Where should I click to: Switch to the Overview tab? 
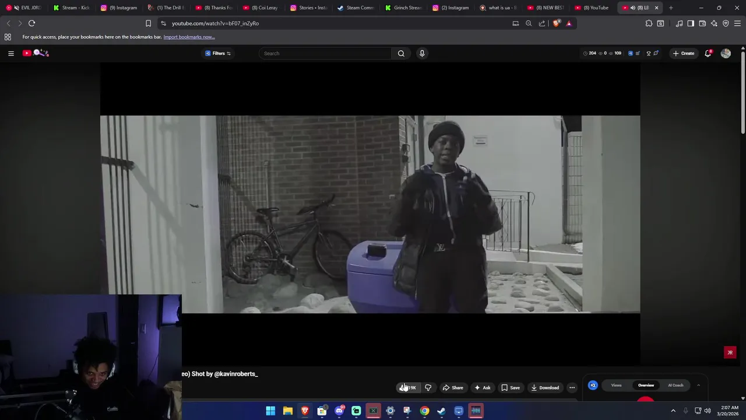coord(646,385)
